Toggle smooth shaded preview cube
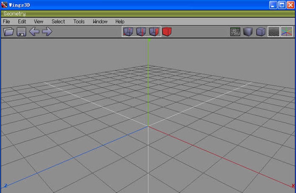The width and height of the screenshot is (296, 193). coord(248,31)
